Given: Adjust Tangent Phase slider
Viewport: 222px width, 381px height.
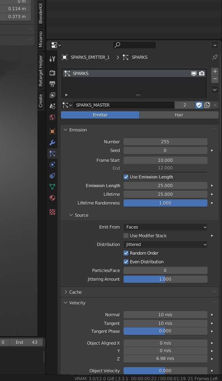Looking at the screenshot, I should (x=166, y=331).
